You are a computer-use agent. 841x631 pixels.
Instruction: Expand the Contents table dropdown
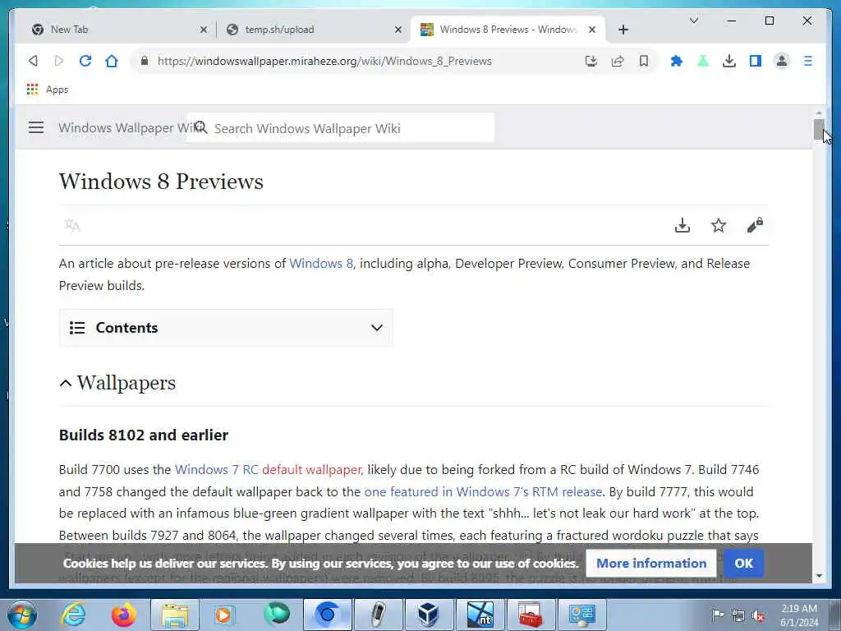[x=226, y=328]
